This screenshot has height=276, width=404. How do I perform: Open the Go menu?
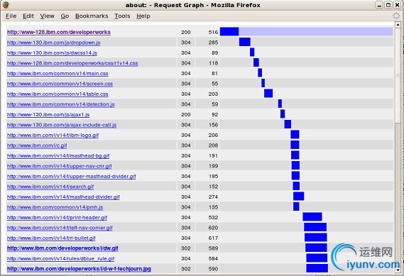click(65, 16)
